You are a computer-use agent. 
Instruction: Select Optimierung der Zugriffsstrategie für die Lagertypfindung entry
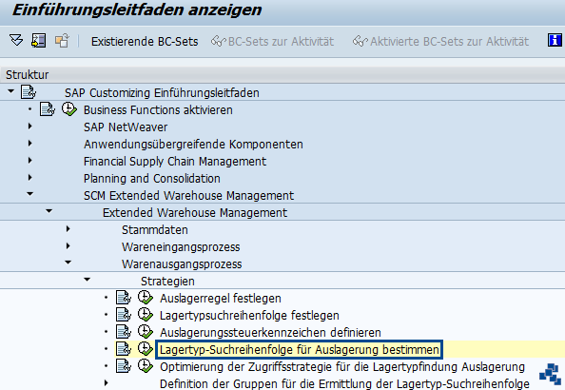pos(342,367)
